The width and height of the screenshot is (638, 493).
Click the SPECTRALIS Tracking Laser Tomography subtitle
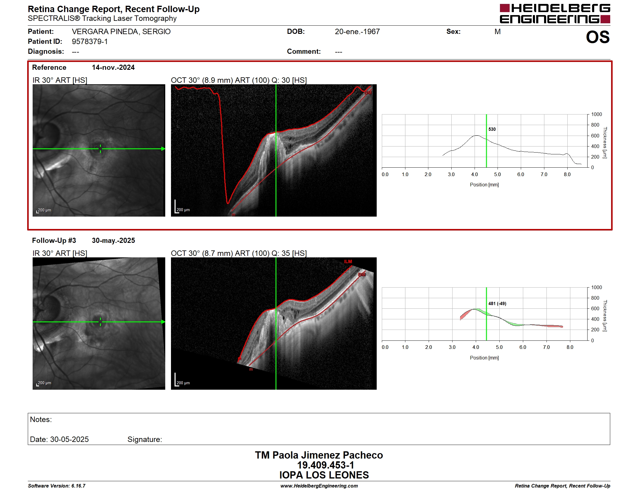pos(102,19)
